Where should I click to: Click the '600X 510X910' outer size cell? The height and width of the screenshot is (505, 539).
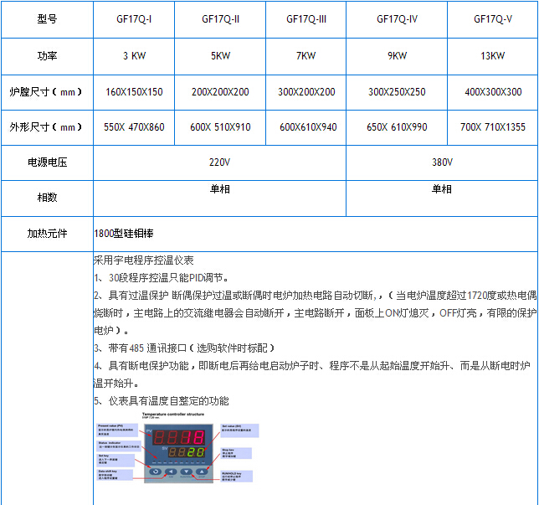pyautogui.click(x=220, y=127)
